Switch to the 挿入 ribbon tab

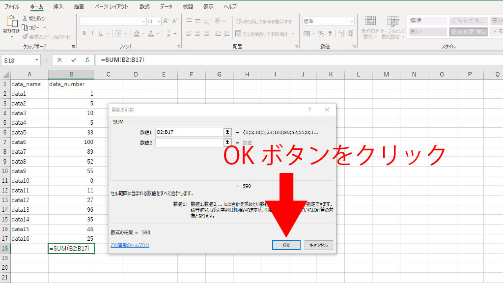[x=58, y=7]
